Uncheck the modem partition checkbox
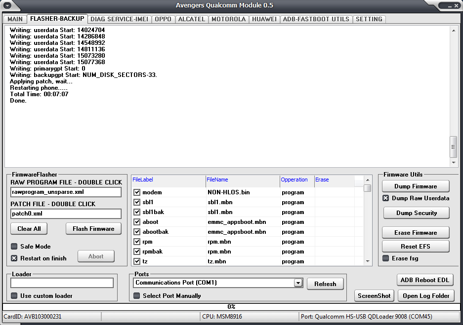 coord(137,192)
